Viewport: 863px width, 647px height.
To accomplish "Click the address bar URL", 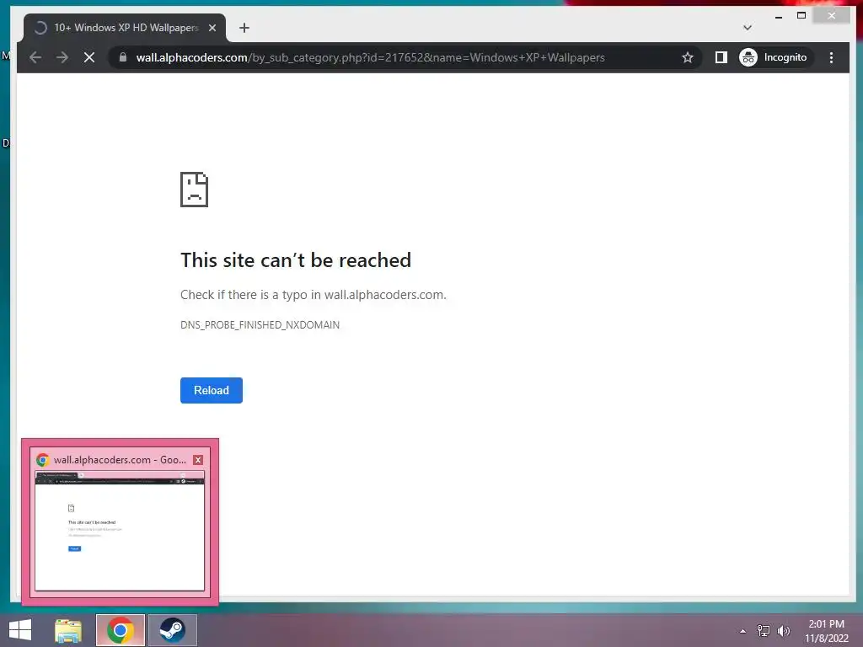I will pos(370,57).
